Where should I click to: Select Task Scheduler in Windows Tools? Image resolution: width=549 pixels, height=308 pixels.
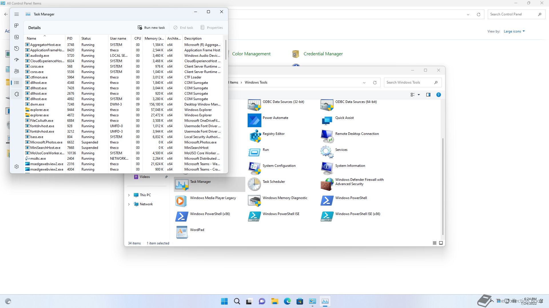[x=266, y=184]
